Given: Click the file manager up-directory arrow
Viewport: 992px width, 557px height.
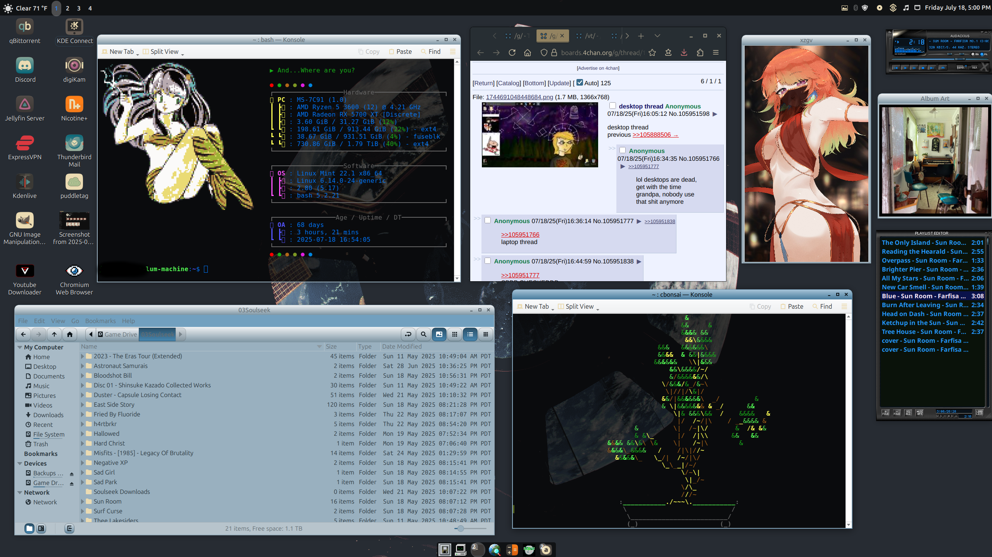Looking at the screenshot, I should (x=54, y=334).
